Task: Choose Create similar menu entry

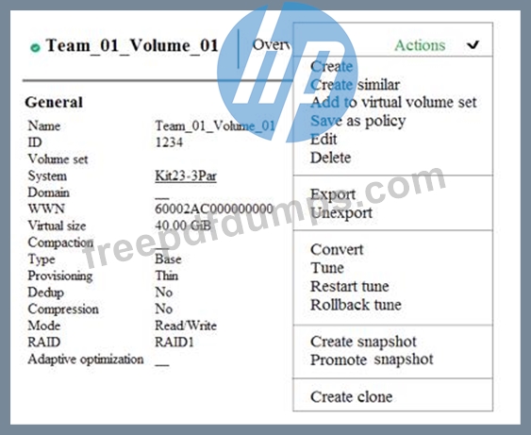Action: click(x=355, y=85)
